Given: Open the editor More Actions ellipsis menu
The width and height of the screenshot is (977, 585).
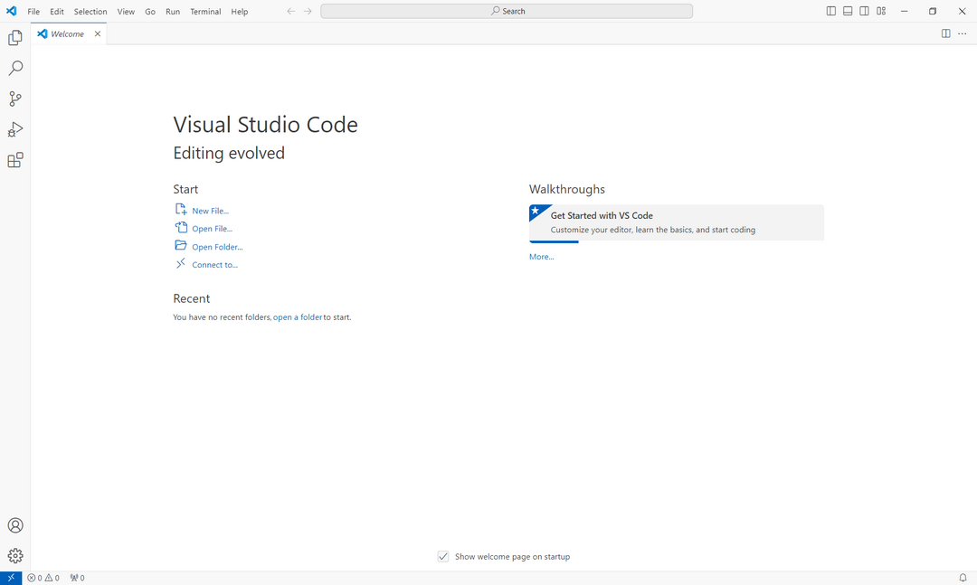Looking at the screenshot, I should pos(963,33).
